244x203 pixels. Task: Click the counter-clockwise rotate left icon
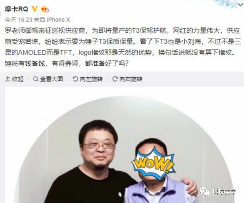[75, 79]
